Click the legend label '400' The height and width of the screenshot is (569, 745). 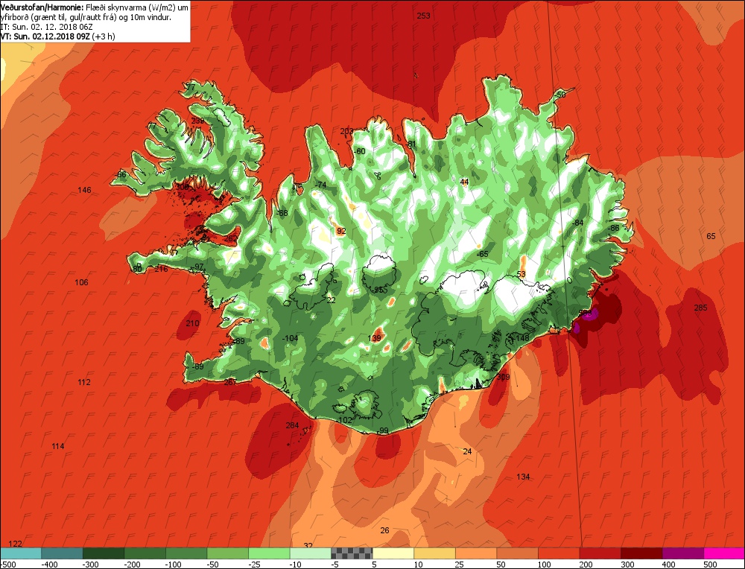click(668, 565)
